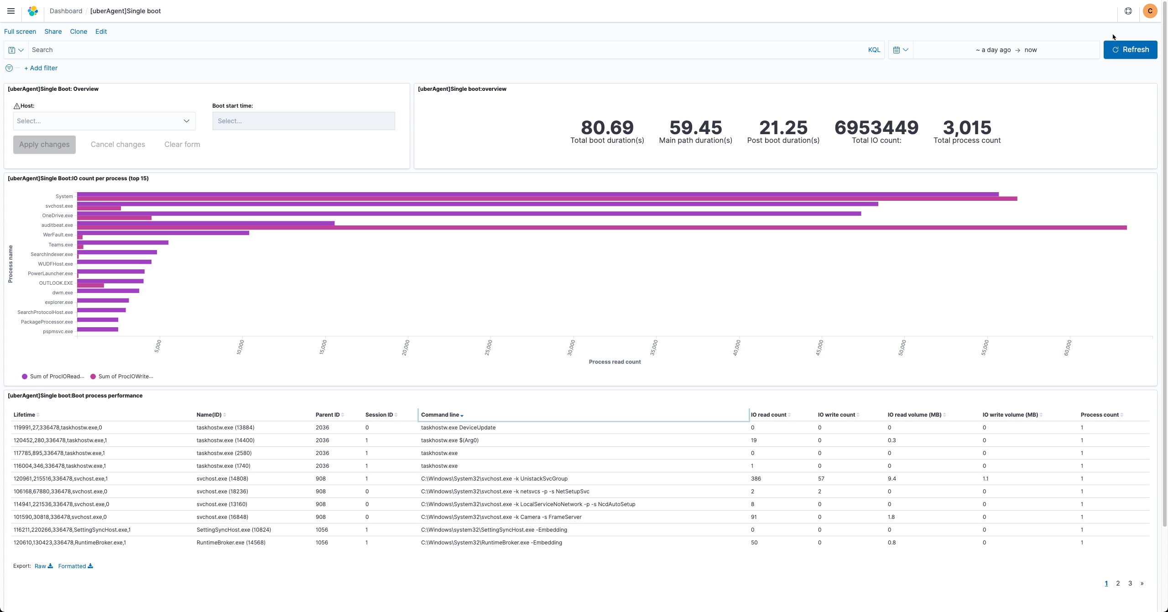This screenshot has height=612, width=1168.
Task: Download the Formatted export
Action: click(75, 566)
